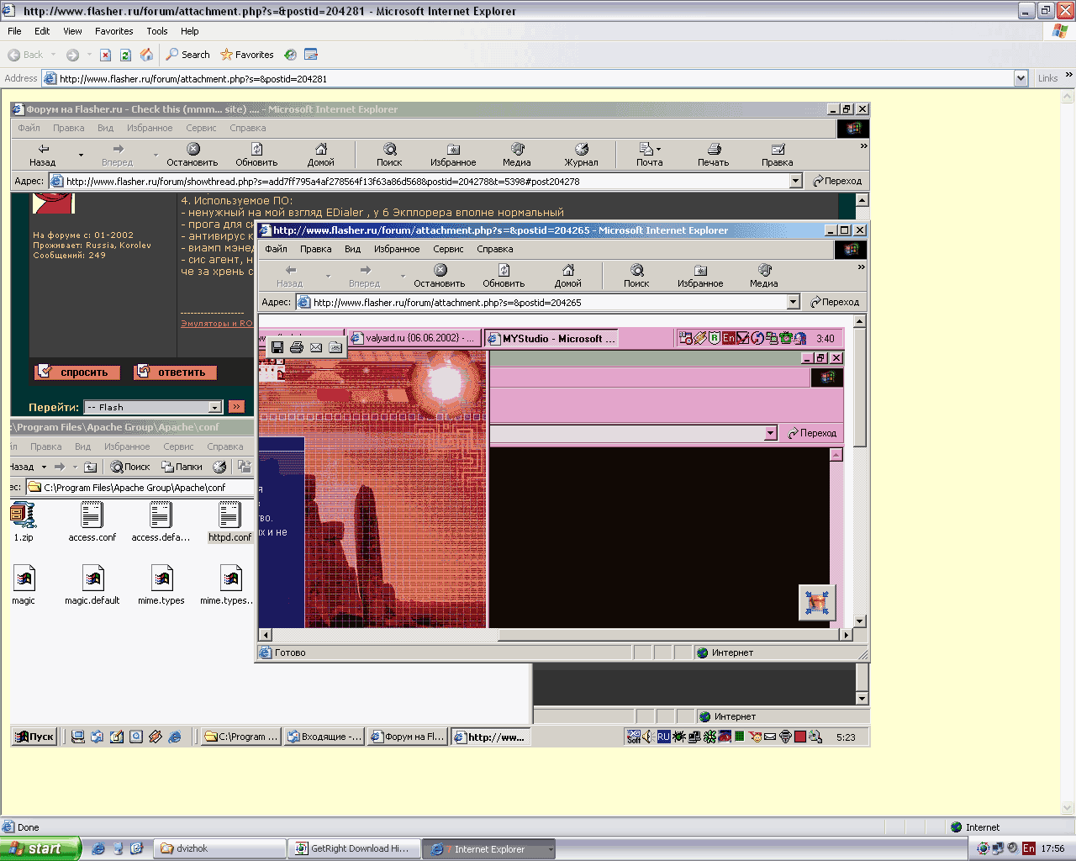The height and width of the screenshot is (861, 1076).
Task: Open Favorites star button in the outer toolbar
Action: point(247,55)
